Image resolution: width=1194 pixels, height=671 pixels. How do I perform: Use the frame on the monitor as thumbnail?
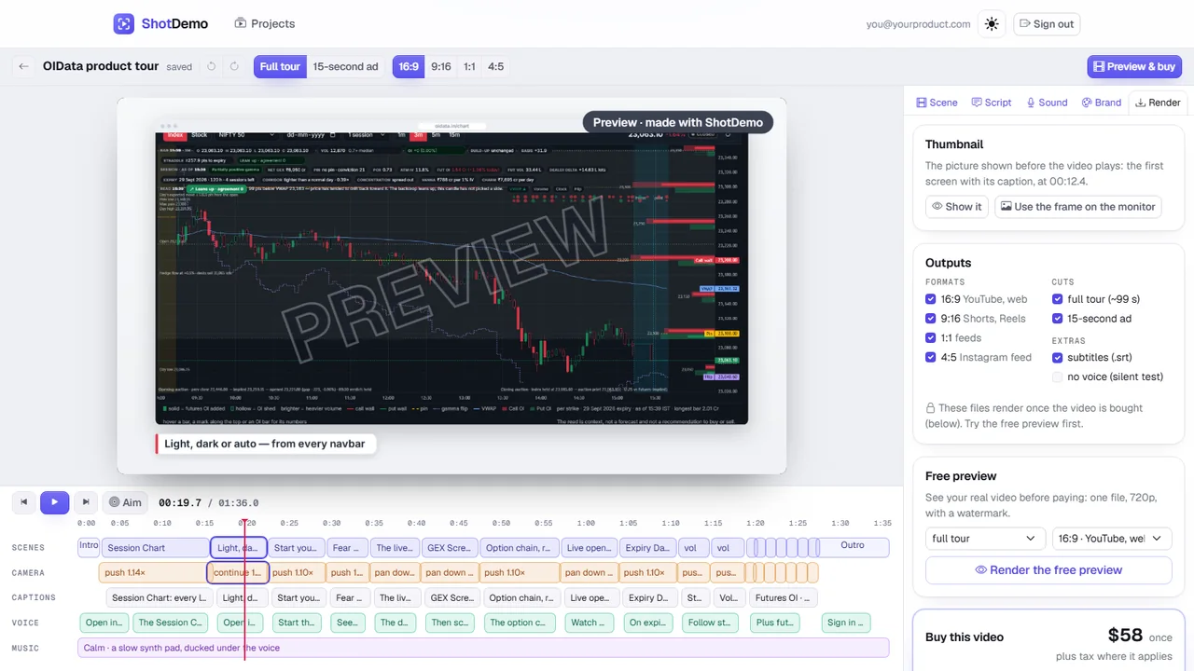point(1077,207)
